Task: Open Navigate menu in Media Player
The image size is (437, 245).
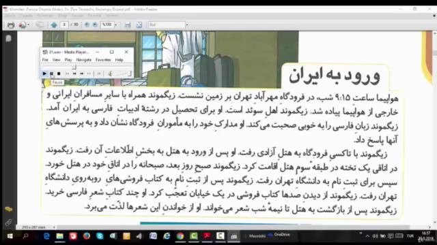Action: pos(83,60)
